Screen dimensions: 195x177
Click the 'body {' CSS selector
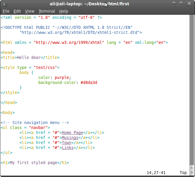click(x=27, y=72)
